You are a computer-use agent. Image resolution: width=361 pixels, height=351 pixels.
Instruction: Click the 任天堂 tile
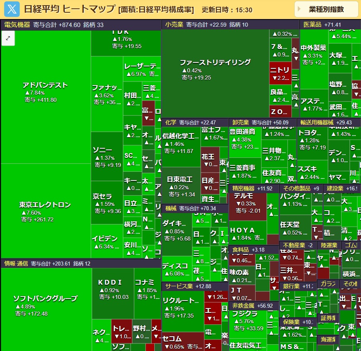click(x=295, y=227)
